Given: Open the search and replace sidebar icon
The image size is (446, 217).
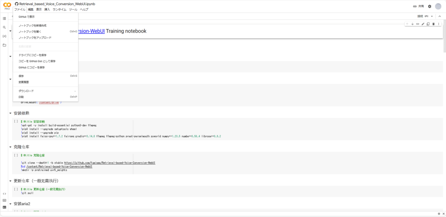Looking at the screenshot, I should 4,27.
